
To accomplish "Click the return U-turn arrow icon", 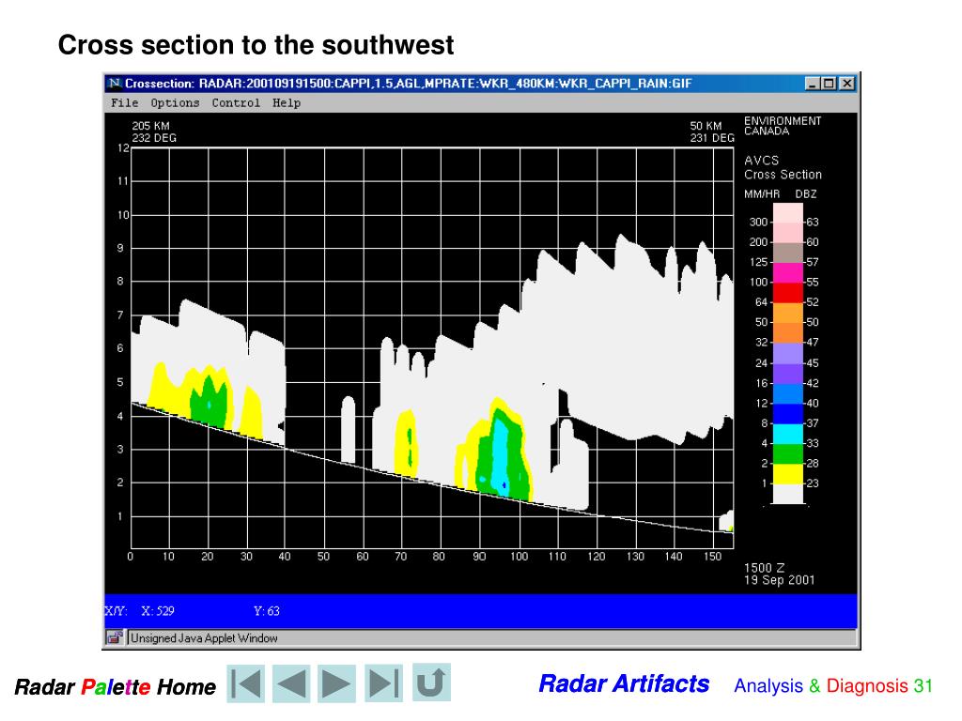I will click(431, 682).
